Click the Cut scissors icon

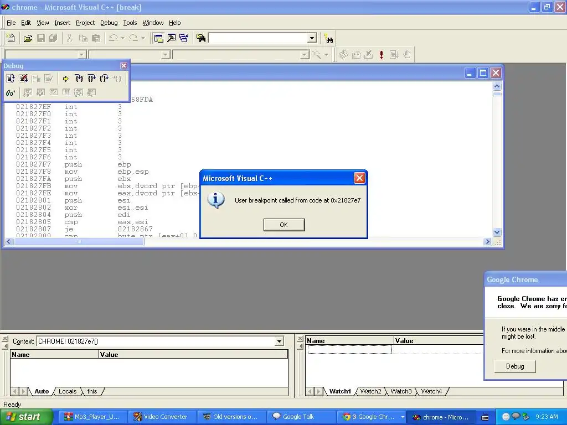69,38
